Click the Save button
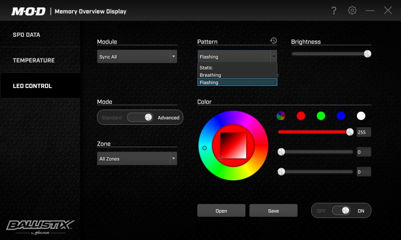Screen dimensions: 401x240 click(x=273, y=211)
